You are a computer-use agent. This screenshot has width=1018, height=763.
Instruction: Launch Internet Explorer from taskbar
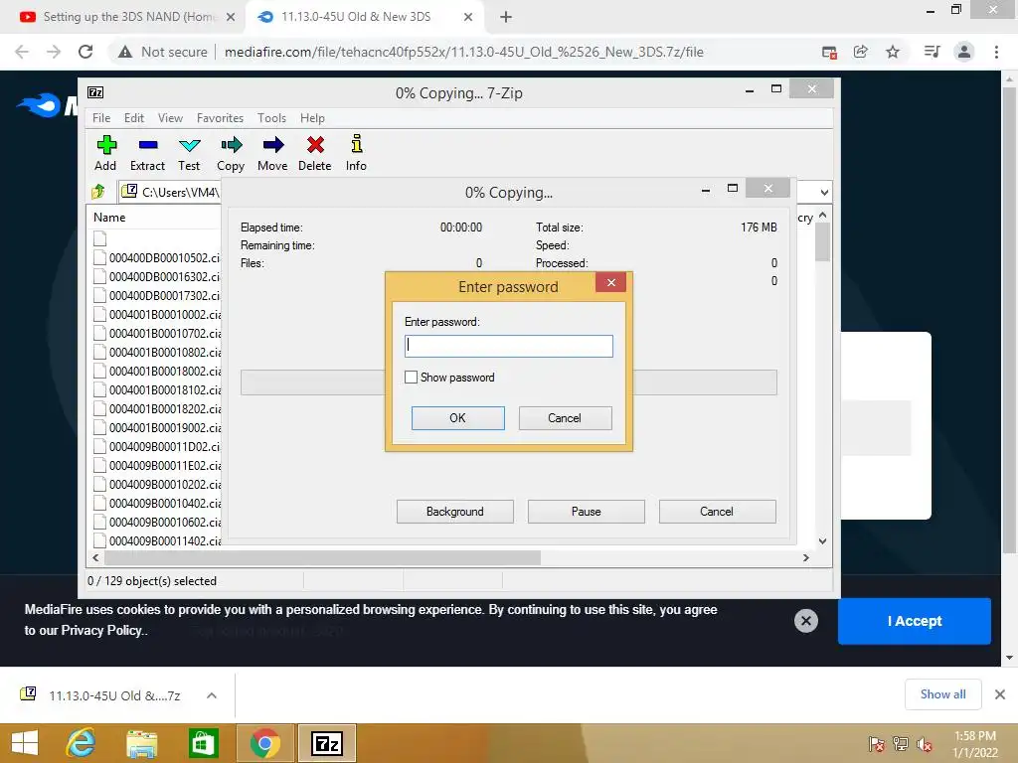(82, 743)
